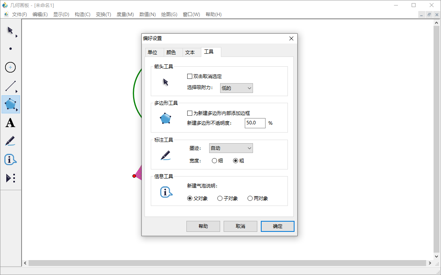Select the arrow selection tool
The height and width of the screenshot is (275, 441).
point(9,29)
